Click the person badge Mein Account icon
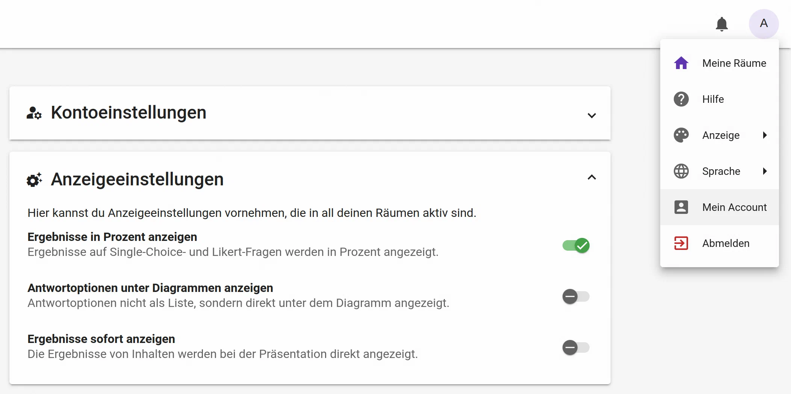 pos(681,207)
